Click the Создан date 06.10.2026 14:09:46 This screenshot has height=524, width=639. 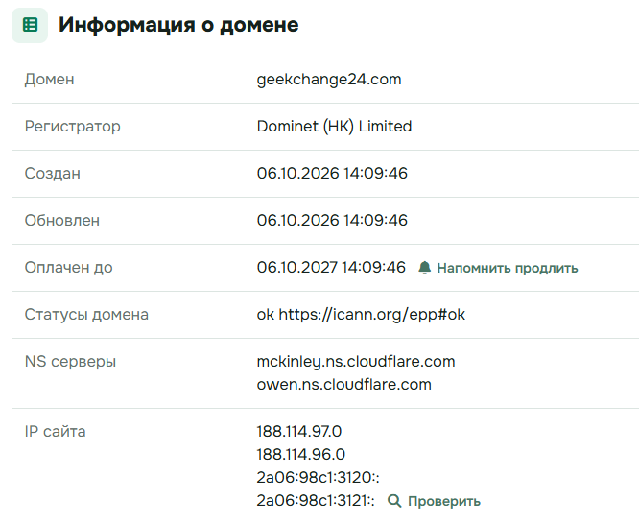click(332, 174)
